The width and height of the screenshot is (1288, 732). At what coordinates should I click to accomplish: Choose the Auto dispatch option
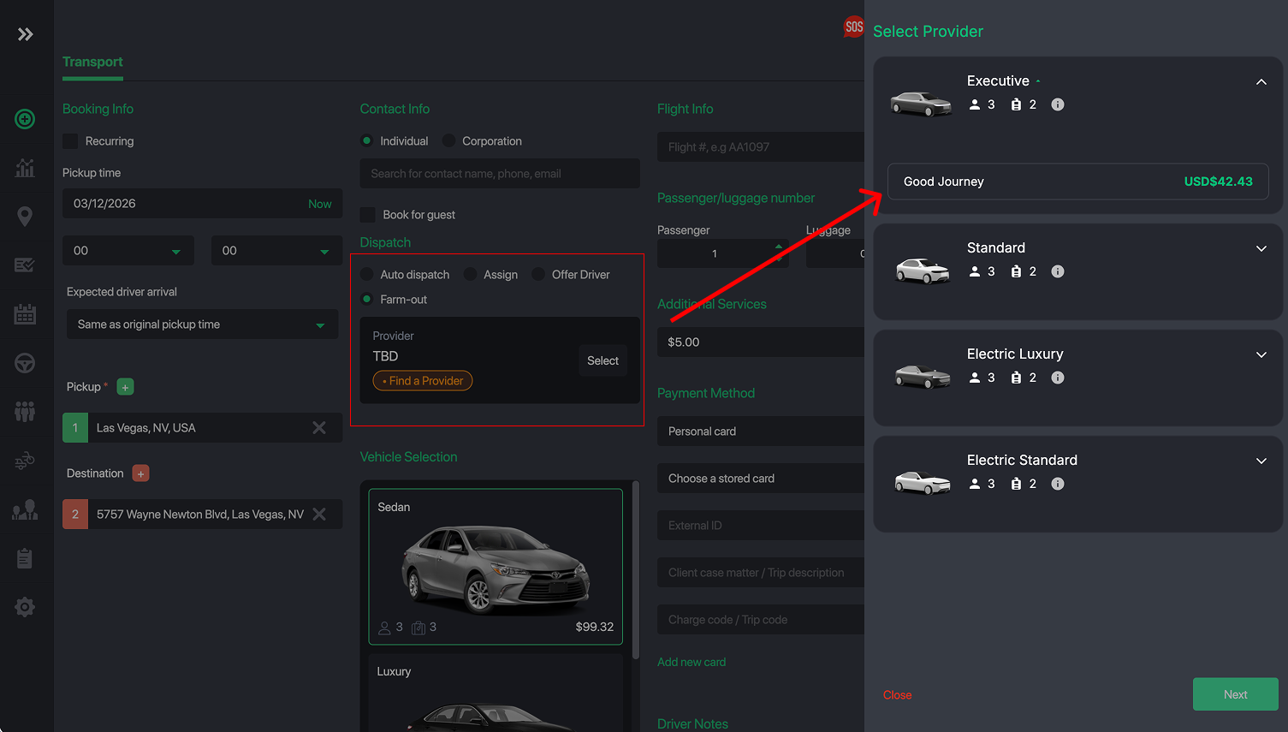(367, 275)
